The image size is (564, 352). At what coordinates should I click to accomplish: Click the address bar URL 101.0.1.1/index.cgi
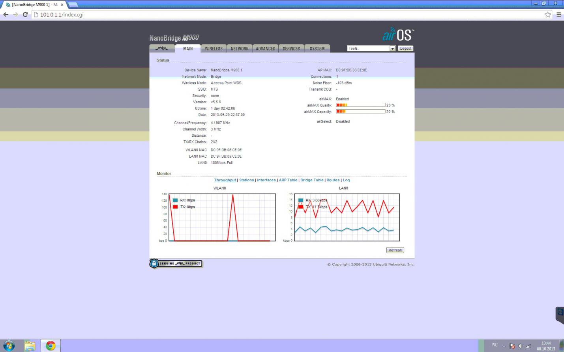[x=62, y=15]
